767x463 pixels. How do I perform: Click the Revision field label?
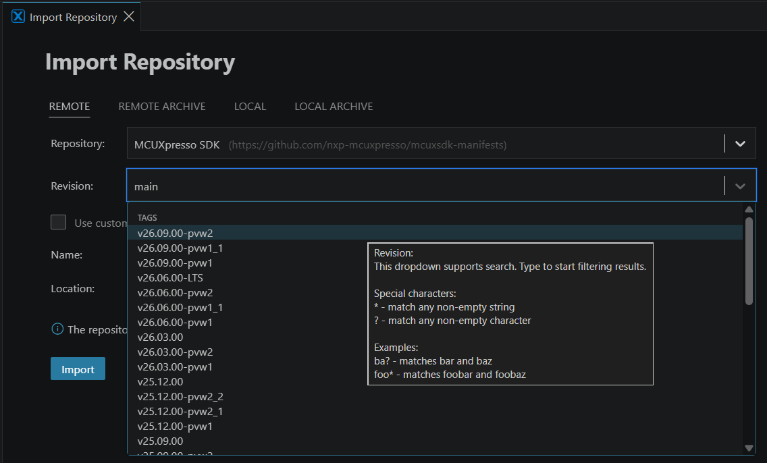click(x=72, y=186)
